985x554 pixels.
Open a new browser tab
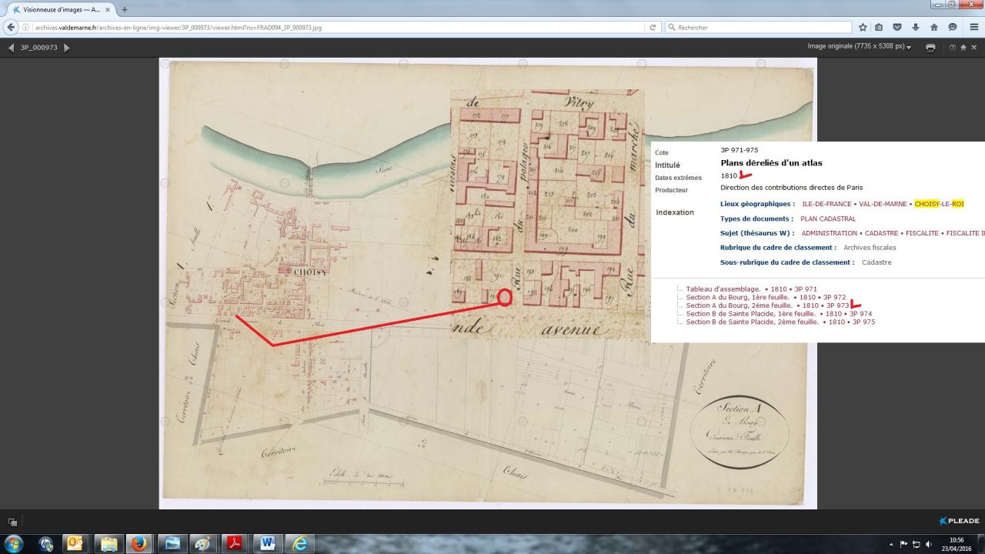click(x=125, y=9)
